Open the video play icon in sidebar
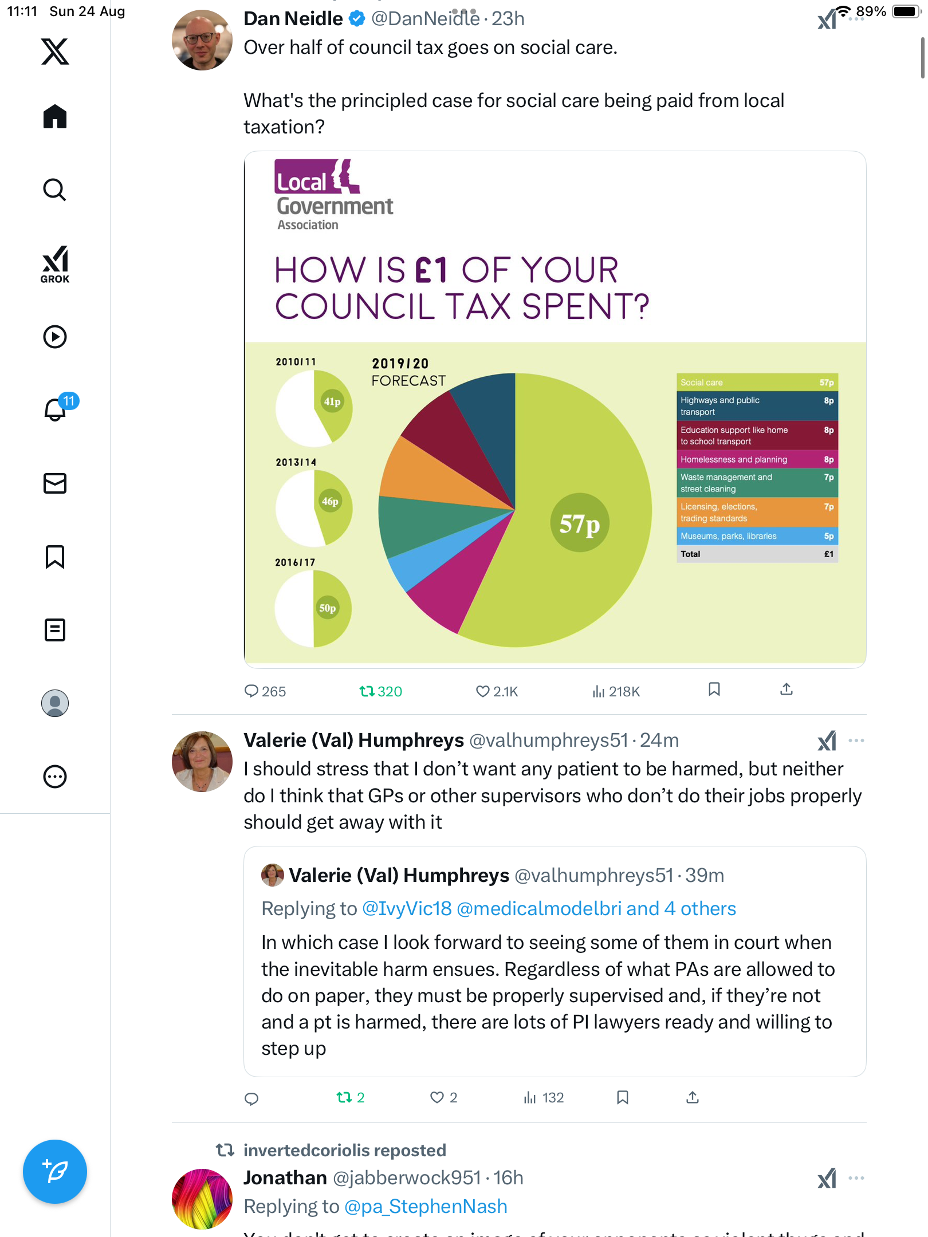The height and width of the screenshot is (1237, 928). coord(55,337)
